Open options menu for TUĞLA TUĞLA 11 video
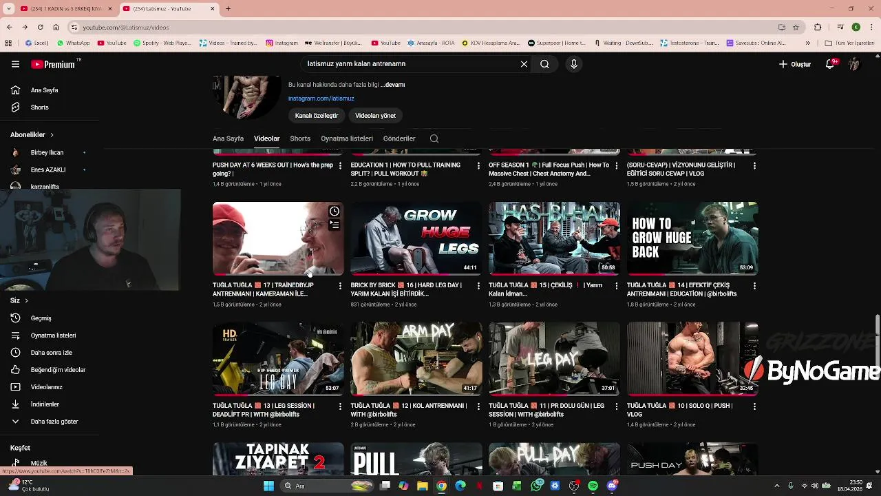The image size is (881, 496). pyautogui.click(x=616, y=406)
